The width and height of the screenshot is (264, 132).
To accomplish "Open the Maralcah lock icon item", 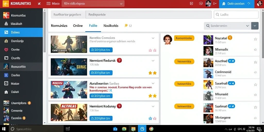I will pos(6,24).
